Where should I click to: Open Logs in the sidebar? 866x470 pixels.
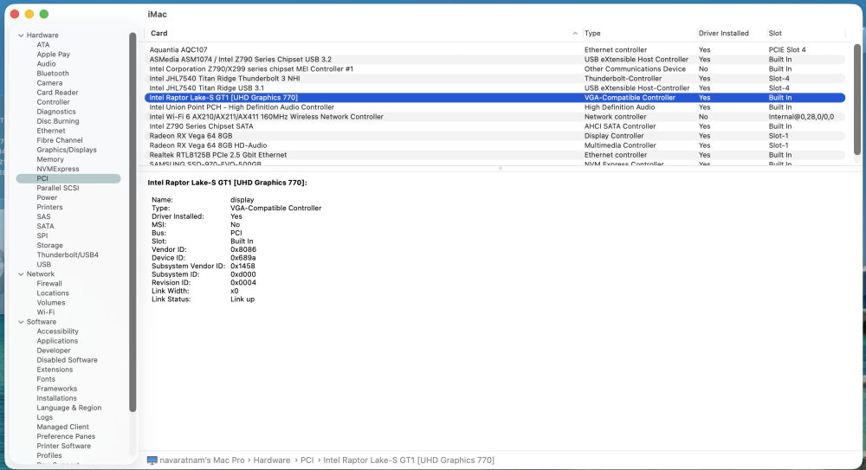coord(45,417)
